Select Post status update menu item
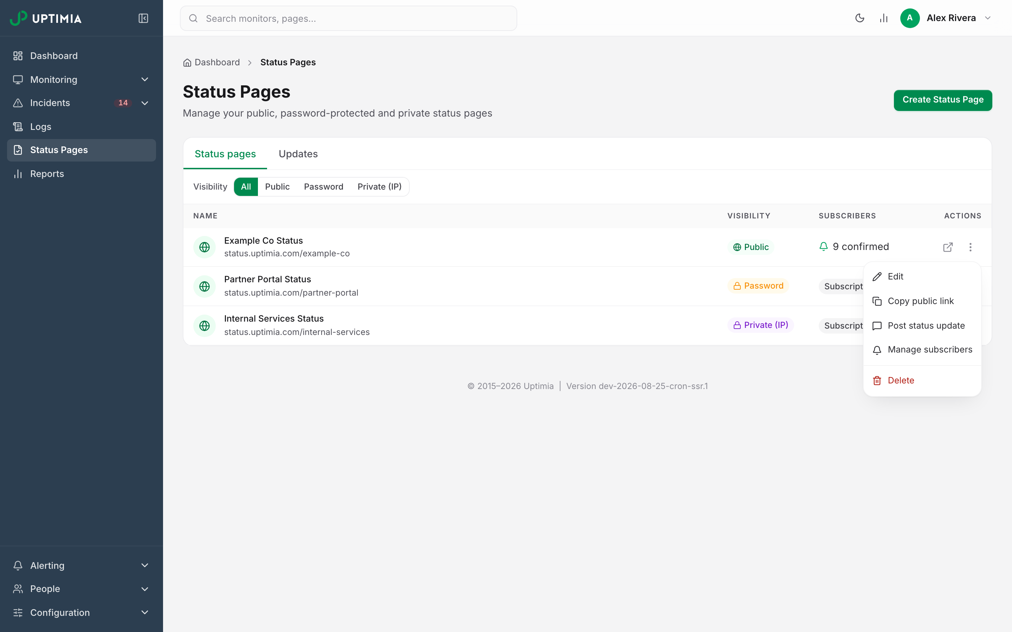Image resolution: width=1012 pixels, height=632 pixels. 922,326
